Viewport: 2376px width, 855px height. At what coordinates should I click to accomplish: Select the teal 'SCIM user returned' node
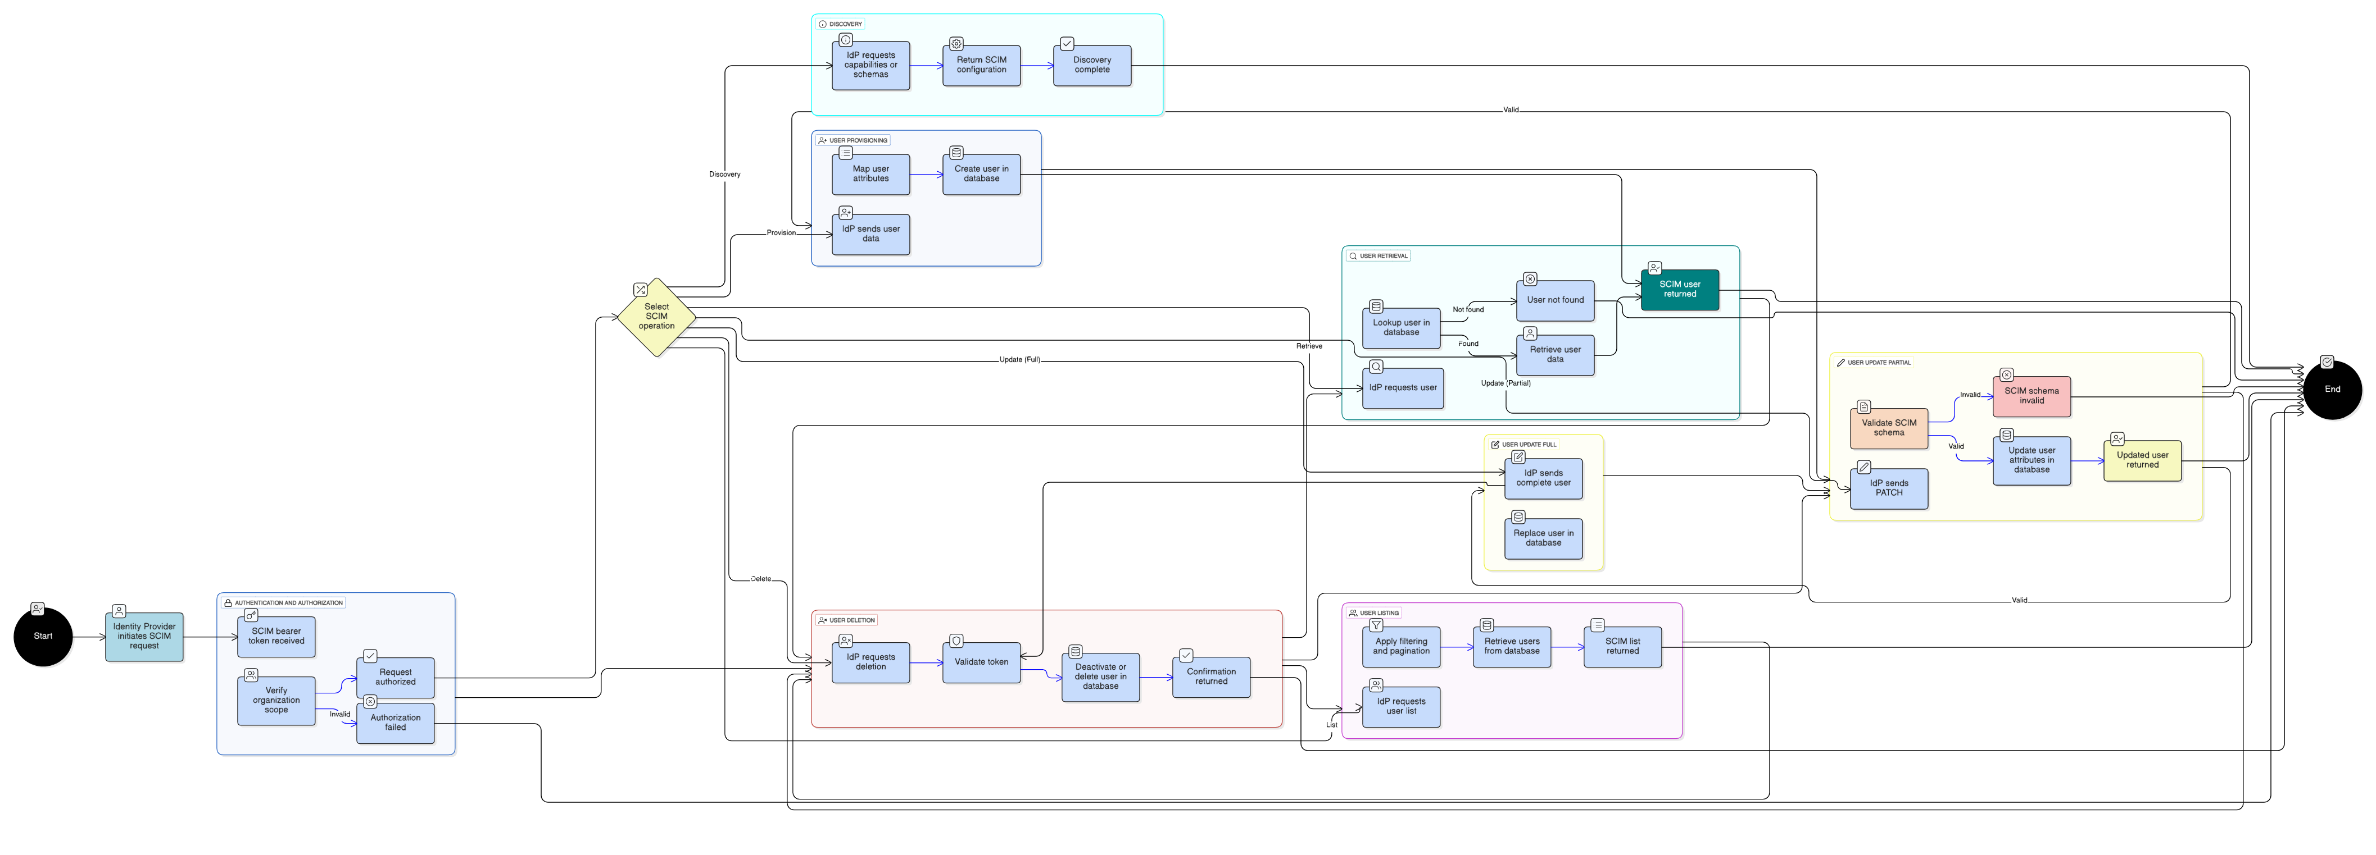1680,289
